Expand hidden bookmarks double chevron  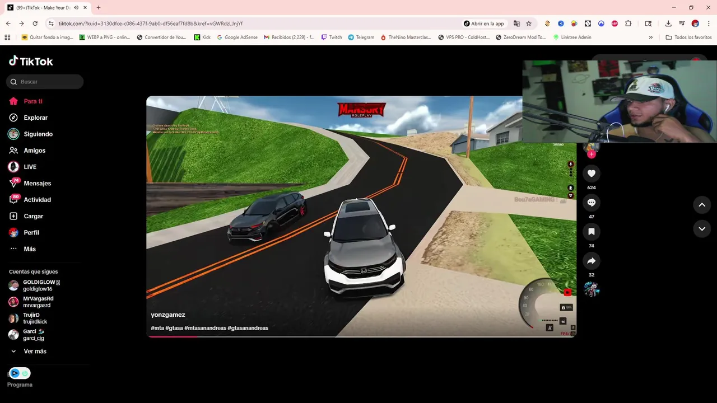point(650,38)
